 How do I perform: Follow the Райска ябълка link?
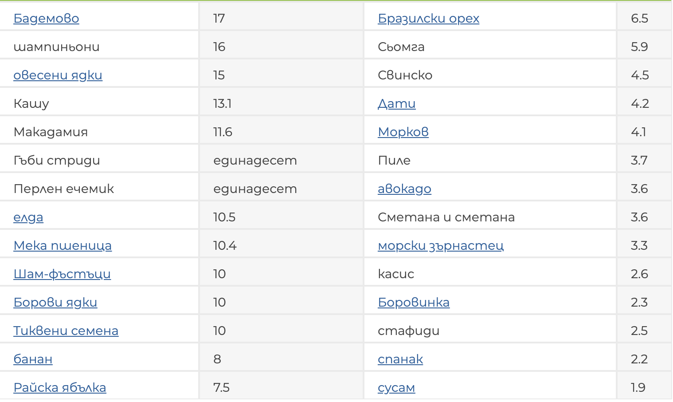coord(60,387)
